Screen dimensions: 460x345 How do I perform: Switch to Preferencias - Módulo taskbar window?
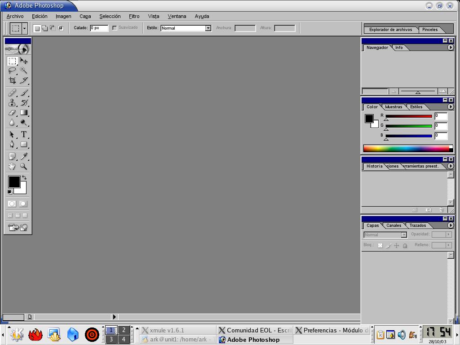pyautogui.click(x=332, y=330)
